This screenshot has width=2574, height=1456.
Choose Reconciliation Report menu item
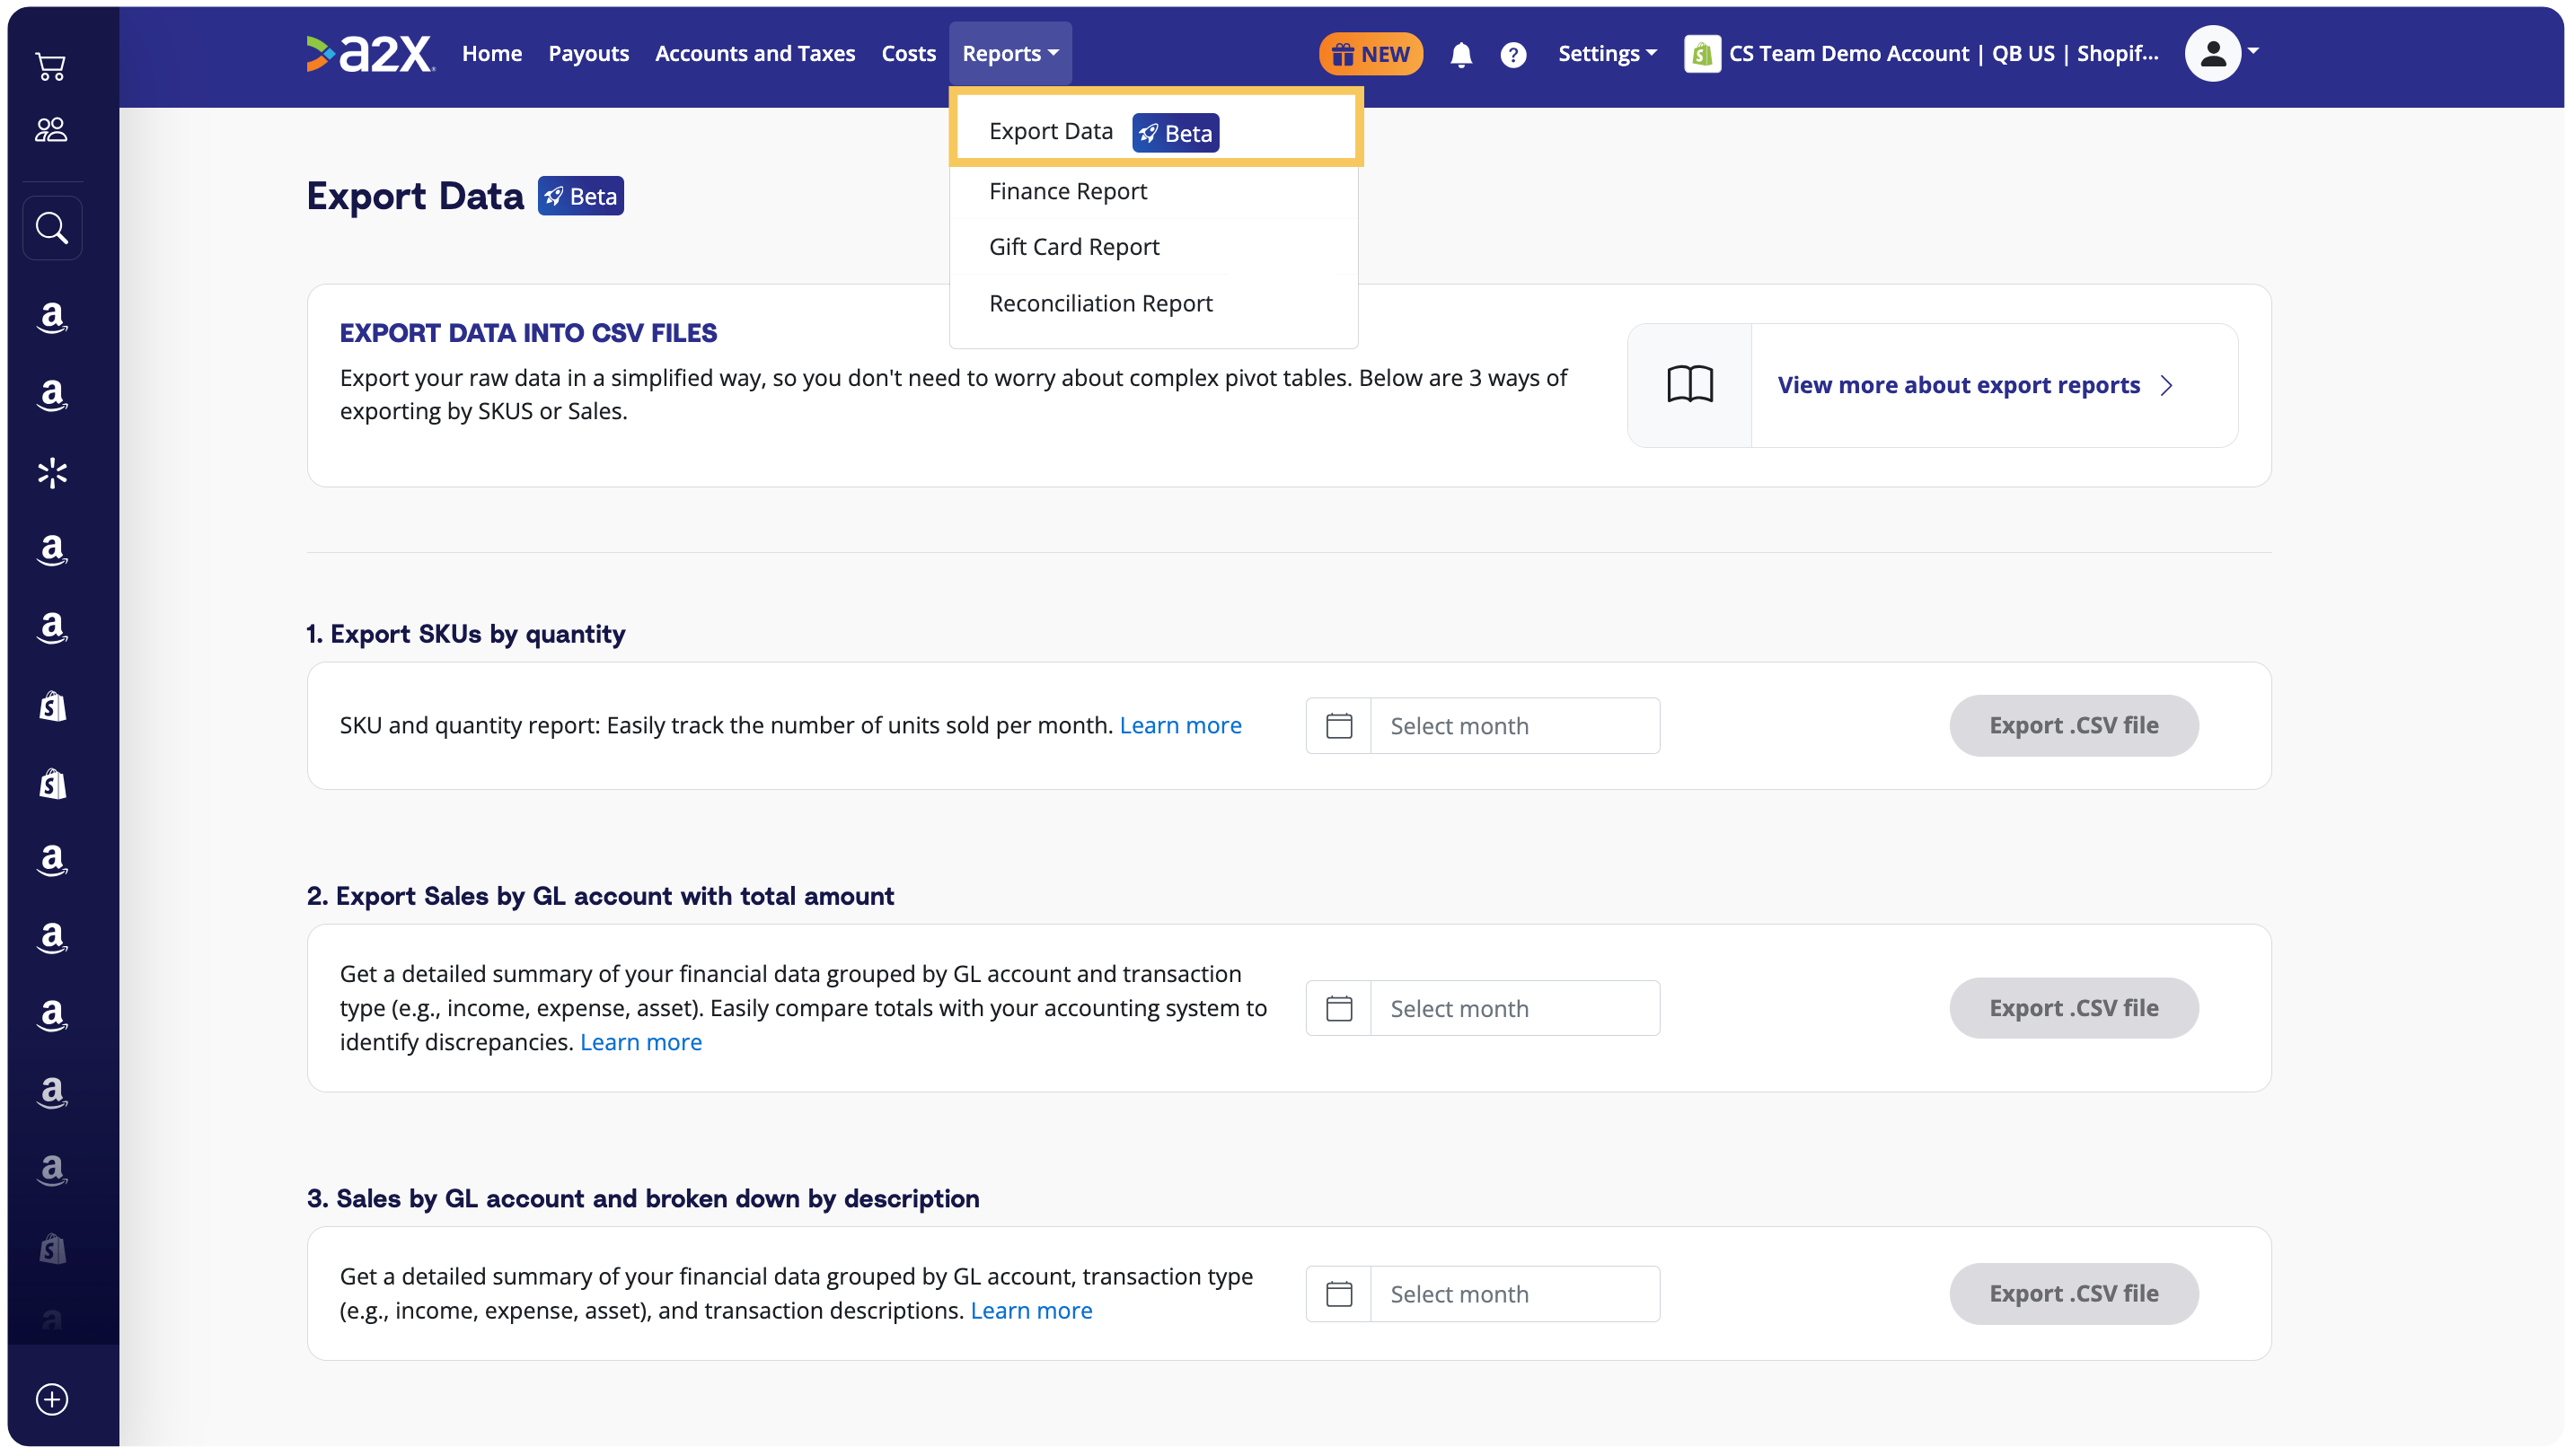pyautogui.click(x=1100, y=303)
